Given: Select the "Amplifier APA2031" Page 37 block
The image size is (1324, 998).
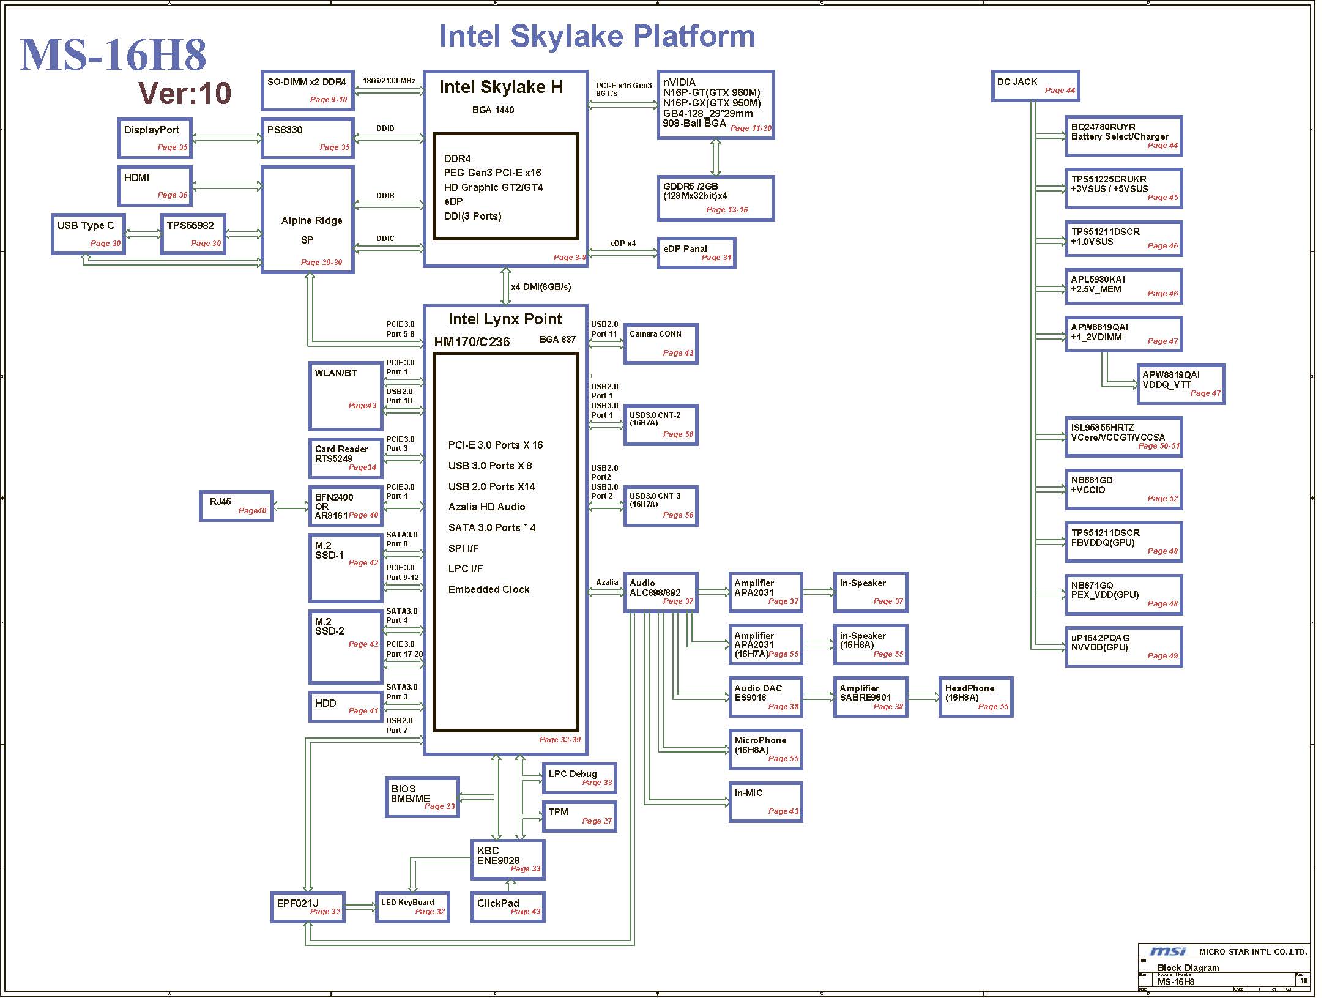Looking at the screenshot, I should click(x=765, y=592).
